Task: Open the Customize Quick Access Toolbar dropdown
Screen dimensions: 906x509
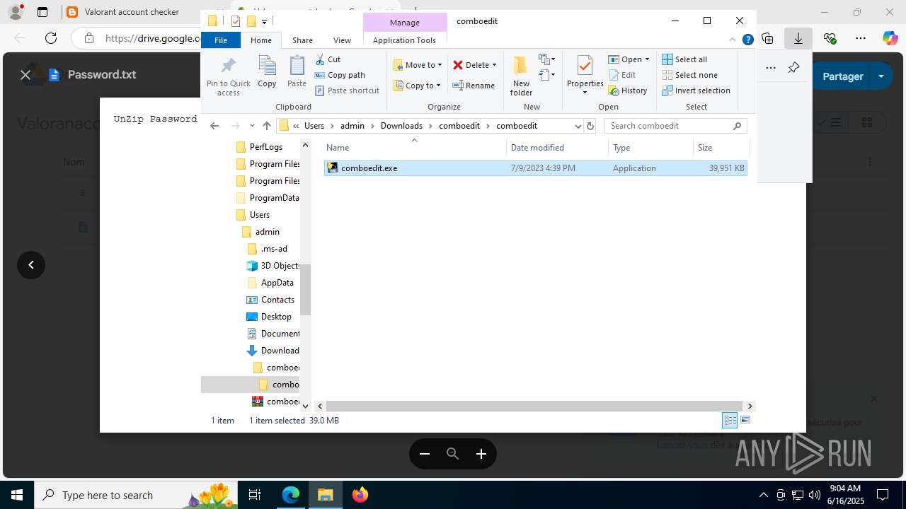Action: [264, 21]
